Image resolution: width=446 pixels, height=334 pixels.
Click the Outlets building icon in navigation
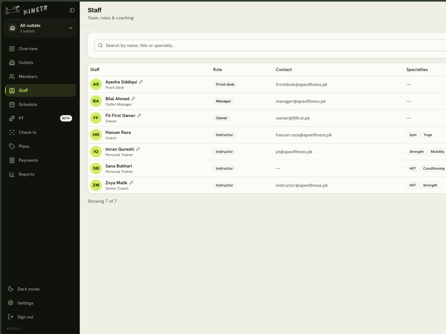pyautogui.click(x=12, y=63)
